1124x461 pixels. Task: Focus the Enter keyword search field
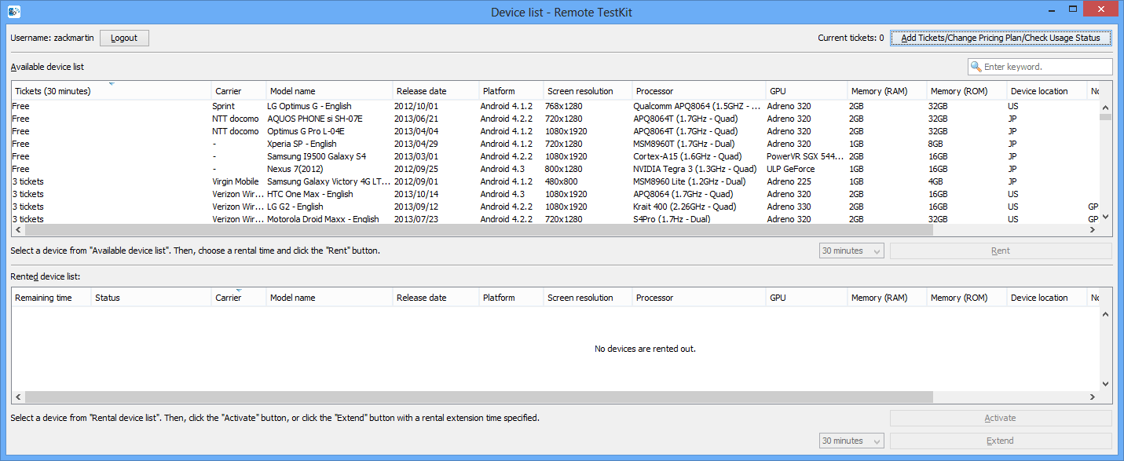pos(1040,67)
